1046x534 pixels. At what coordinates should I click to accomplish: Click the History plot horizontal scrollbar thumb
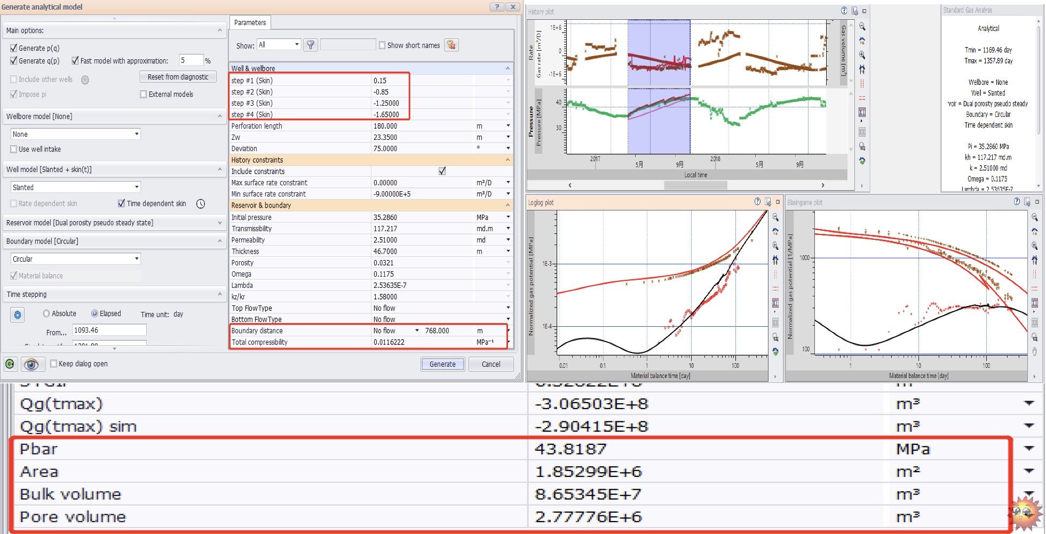point(695,185)
